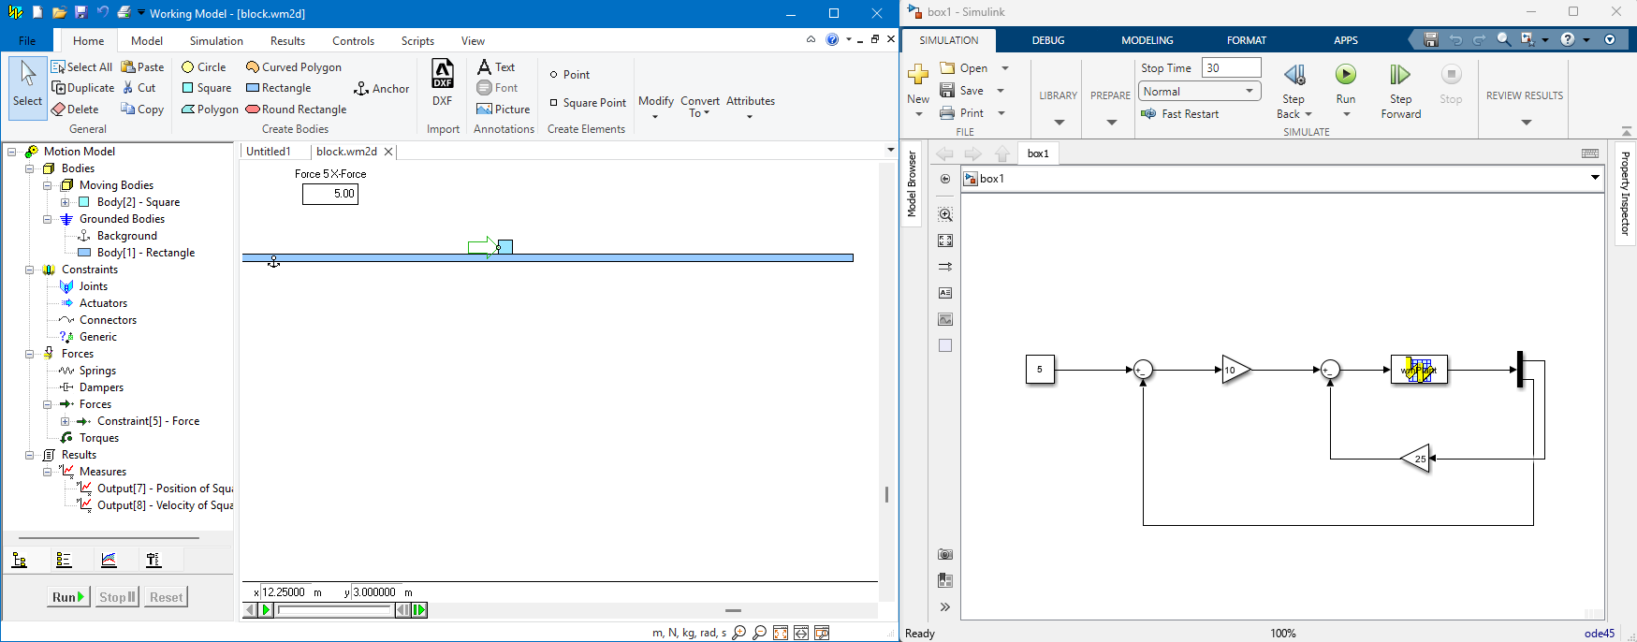Viewport: 1637px width, 642px height.
Task: Click the DXF import icon
Action: 443,82
